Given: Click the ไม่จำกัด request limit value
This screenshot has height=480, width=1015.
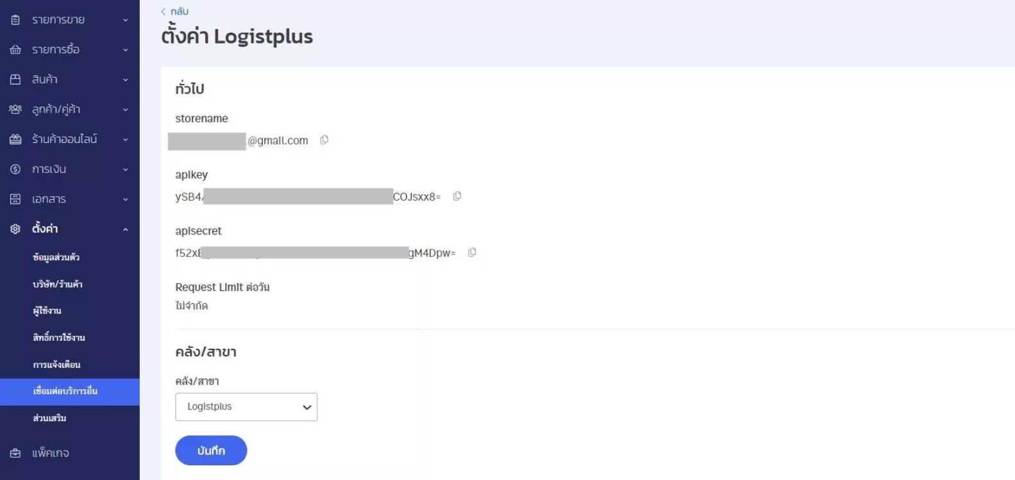Looking at the screenshot, I should pyautogui.click(x=191, y=306).
